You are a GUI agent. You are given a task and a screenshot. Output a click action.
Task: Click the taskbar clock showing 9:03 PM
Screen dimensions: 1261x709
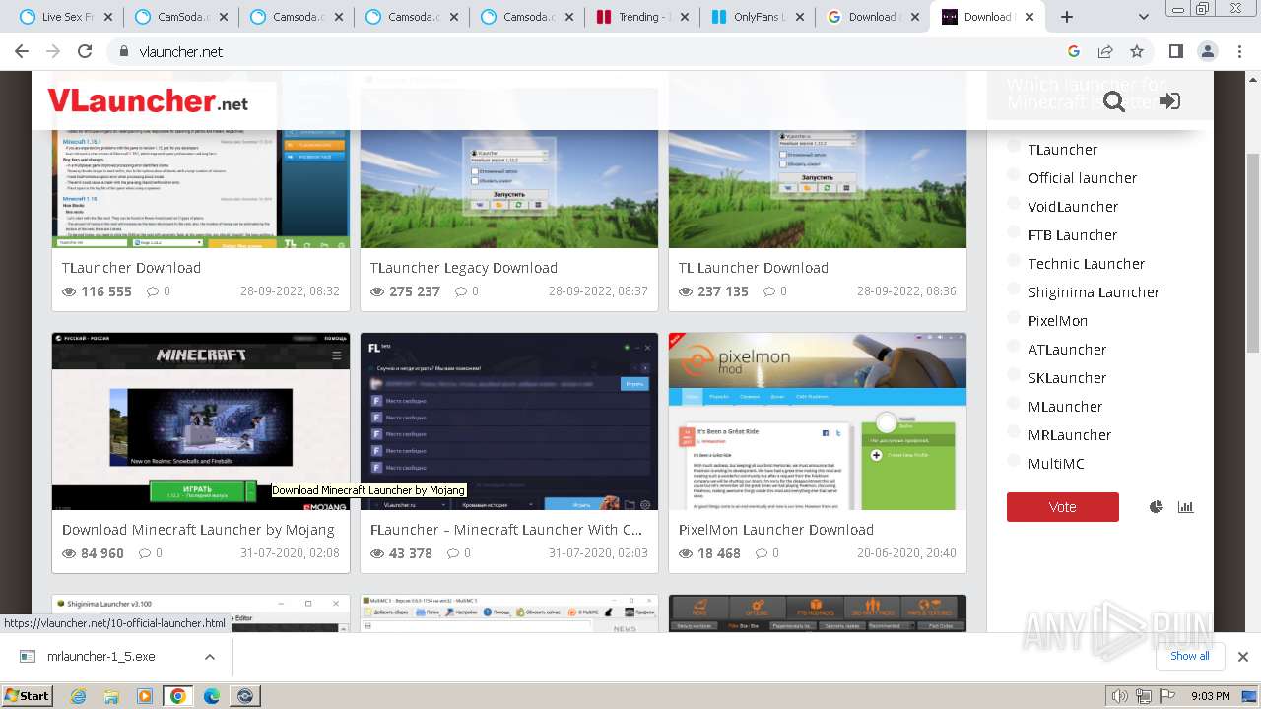pyautogui.click(x=1211, y=696)
